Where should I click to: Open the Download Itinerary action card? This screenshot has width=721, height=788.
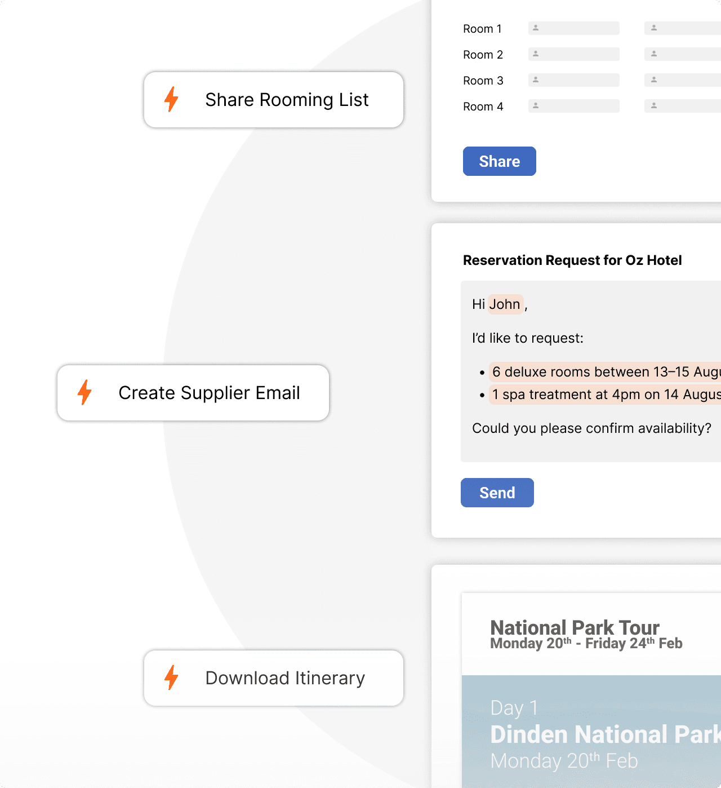[x=274, y=678]
